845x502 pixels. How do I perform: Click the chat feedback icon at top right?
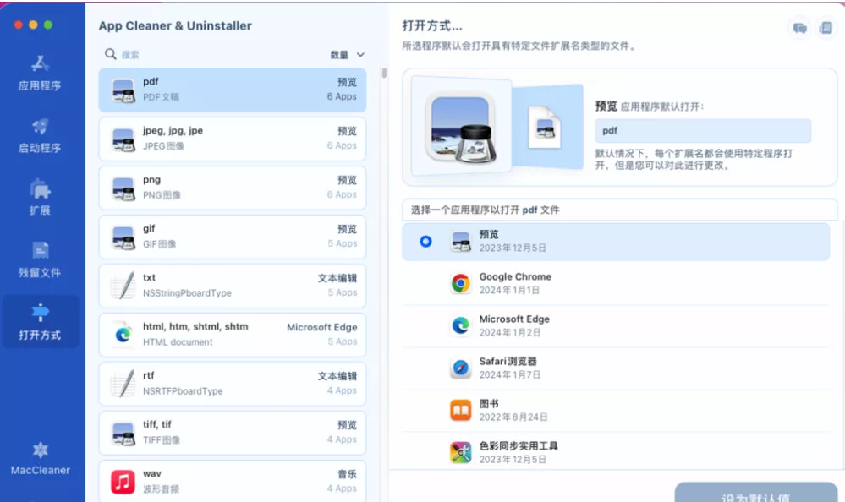(799, 28)
